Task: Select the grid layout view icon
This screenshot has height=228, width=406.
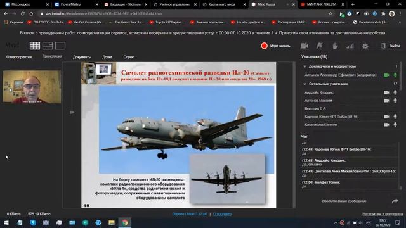Action: pyautogui.click(x=35, y=46)
